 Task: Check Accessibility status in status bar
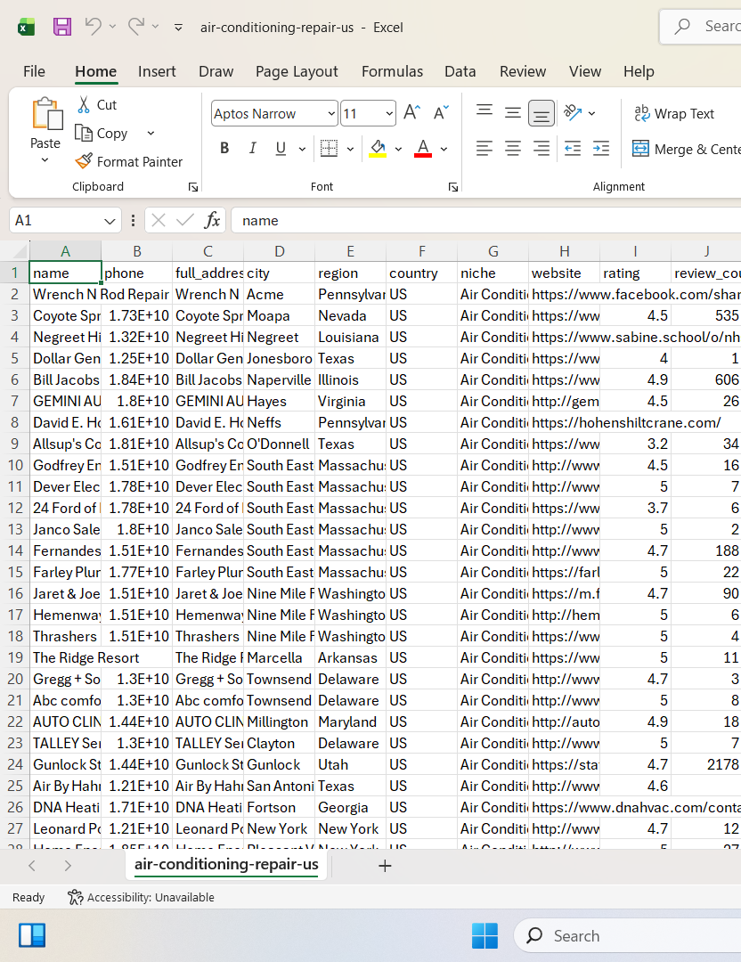pos(141,898)
